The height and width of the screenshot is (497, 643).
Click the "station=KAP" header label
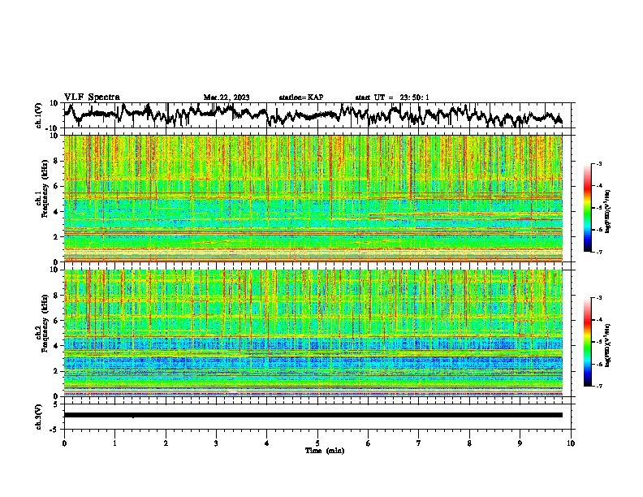pos(301,97)
